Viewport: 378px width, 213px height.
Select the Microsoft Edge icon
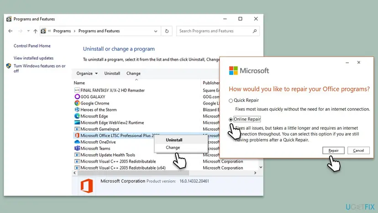[77, 116]
